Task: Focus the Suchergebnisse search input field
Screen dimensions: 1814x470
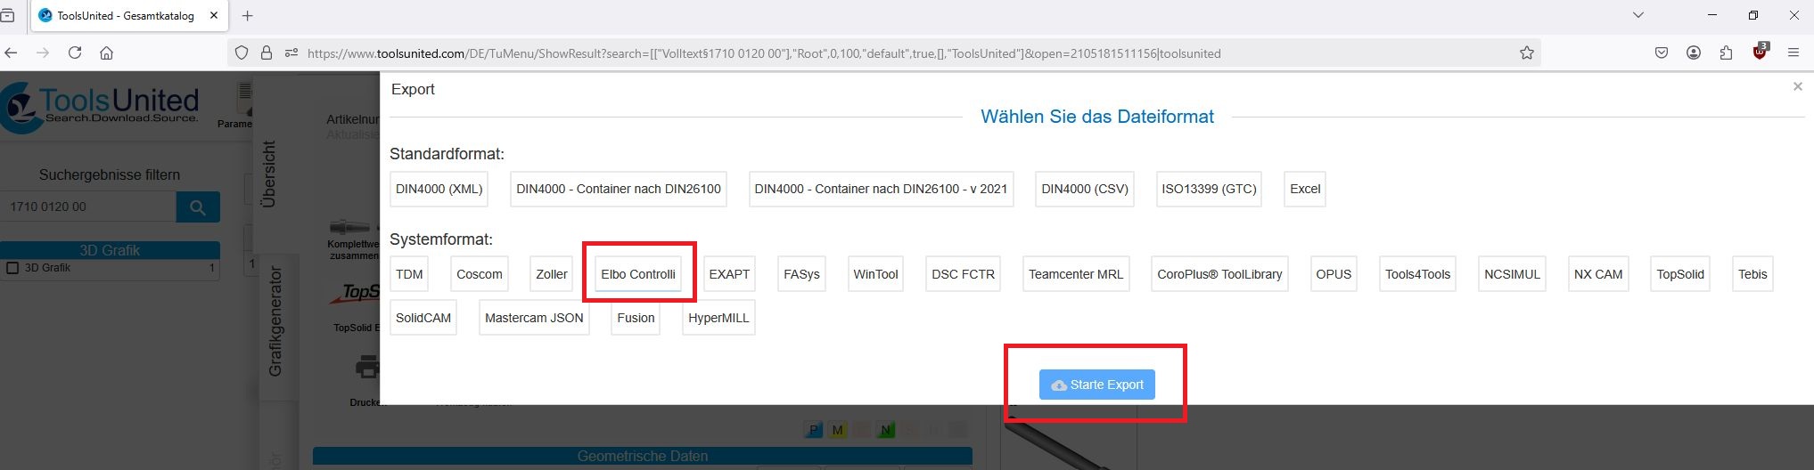Action: [x=88, y=207]
